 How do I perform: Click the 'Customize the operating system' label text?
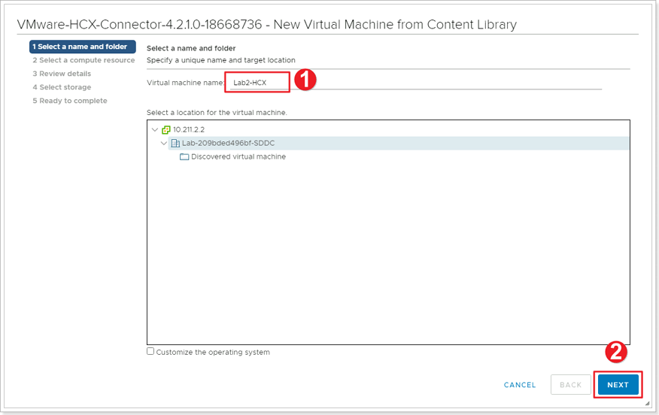tap(213, 352)
